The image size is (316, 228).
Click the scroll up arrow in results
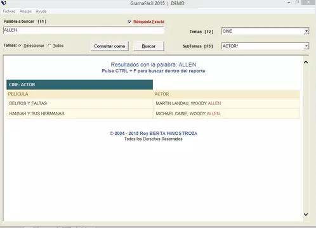click(306, 62)
